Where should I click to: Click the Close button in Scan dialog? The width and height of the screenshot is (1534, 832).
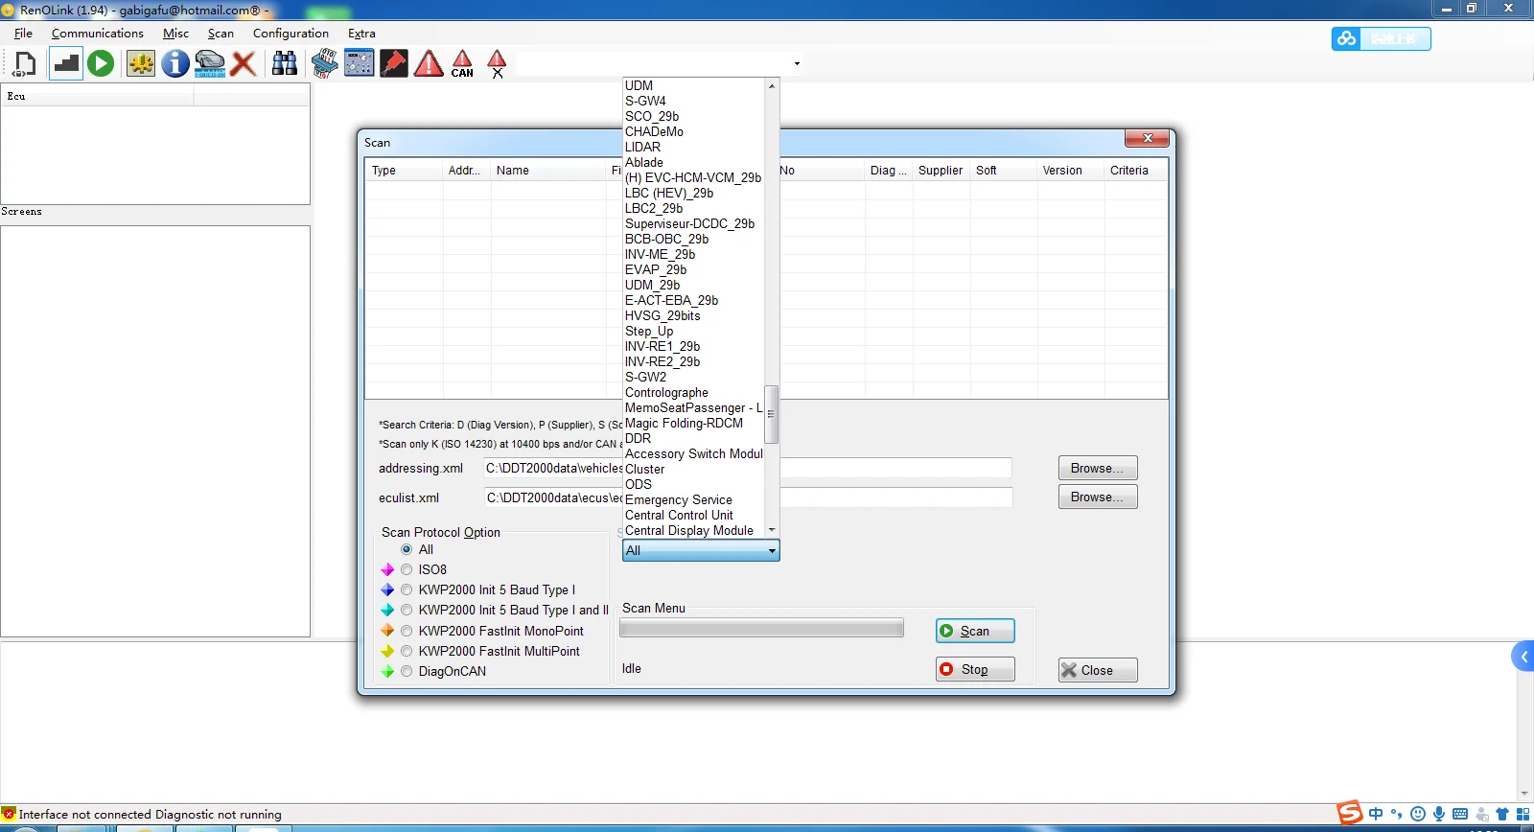pyautogui.click(x=1098, y=670)
